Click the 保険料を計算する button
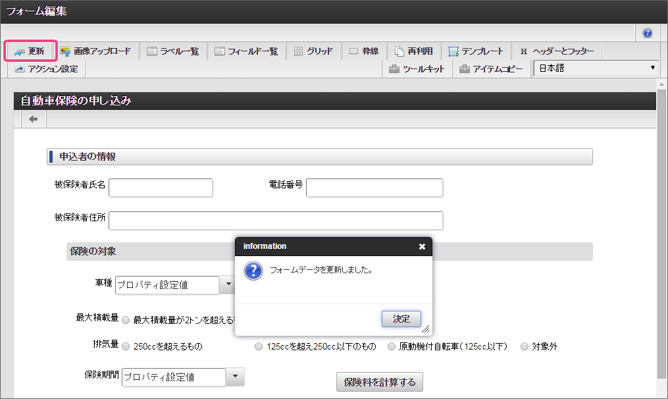The image size is (668, 399). pyautogui.click(x=380, y=382)
